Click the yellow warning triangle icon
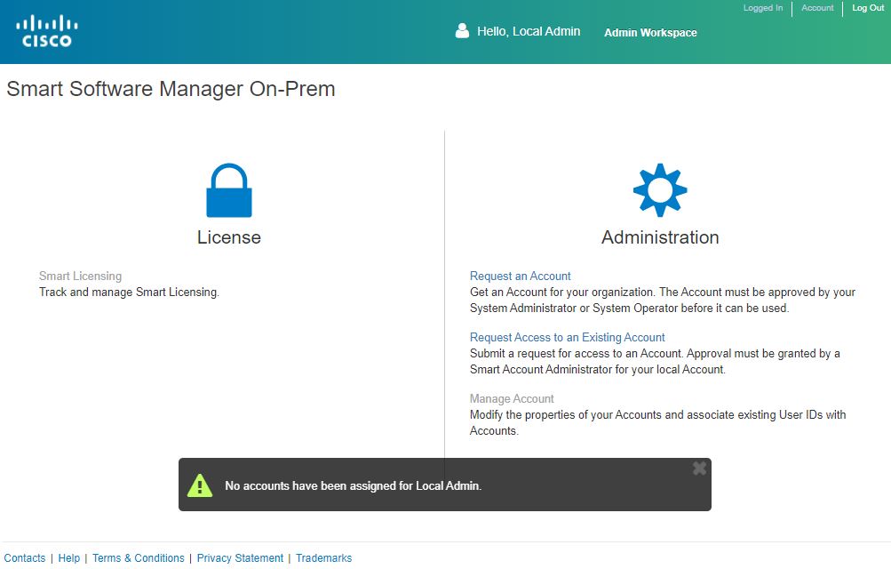The height and width of the screenshot is (569, 891). (200, 485)
